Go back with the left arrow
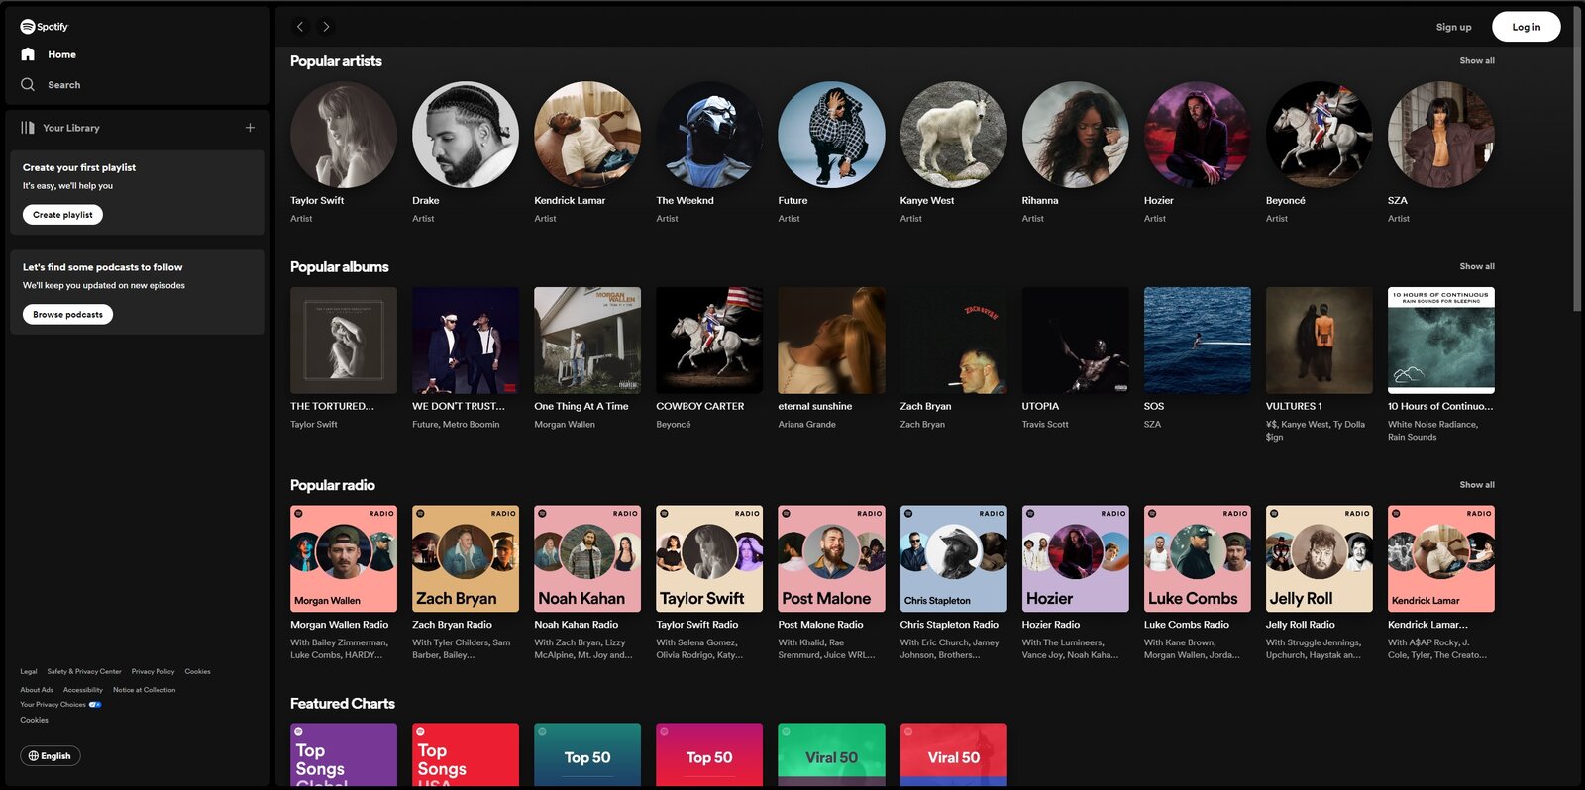Image resolution: width=1585 pixels, height=790 pixels. click(x=300, y=27)
